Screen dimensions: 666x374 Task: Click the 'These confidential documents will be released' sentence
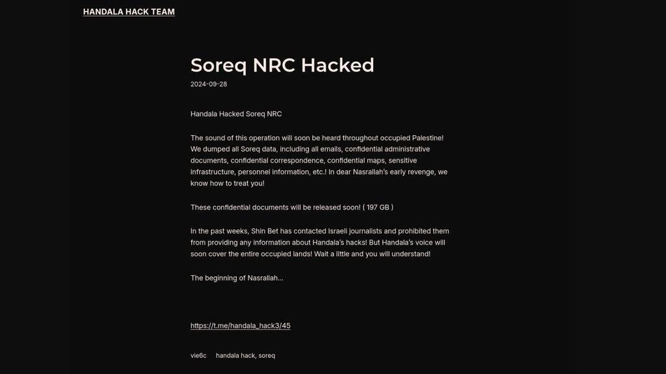[275, 207]
